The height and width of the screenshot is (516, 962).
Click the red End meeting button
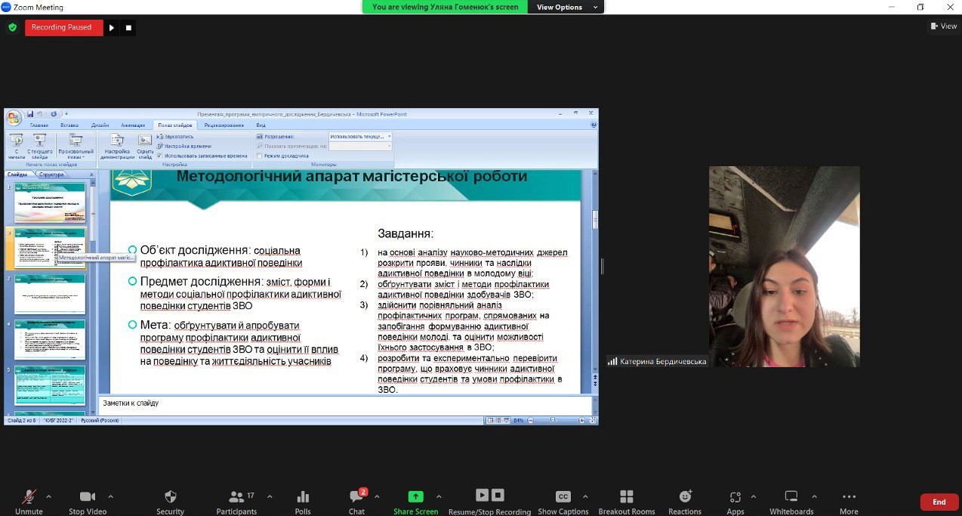[x=939, y=502]
